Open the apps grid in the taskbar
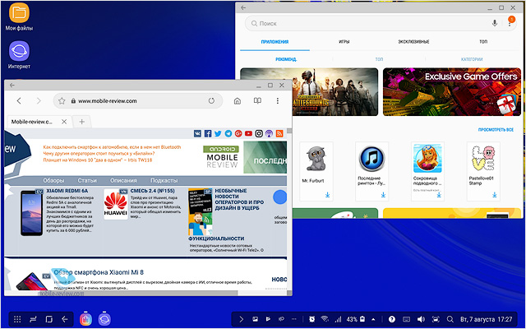526x329 pixels. pos(18,319)
